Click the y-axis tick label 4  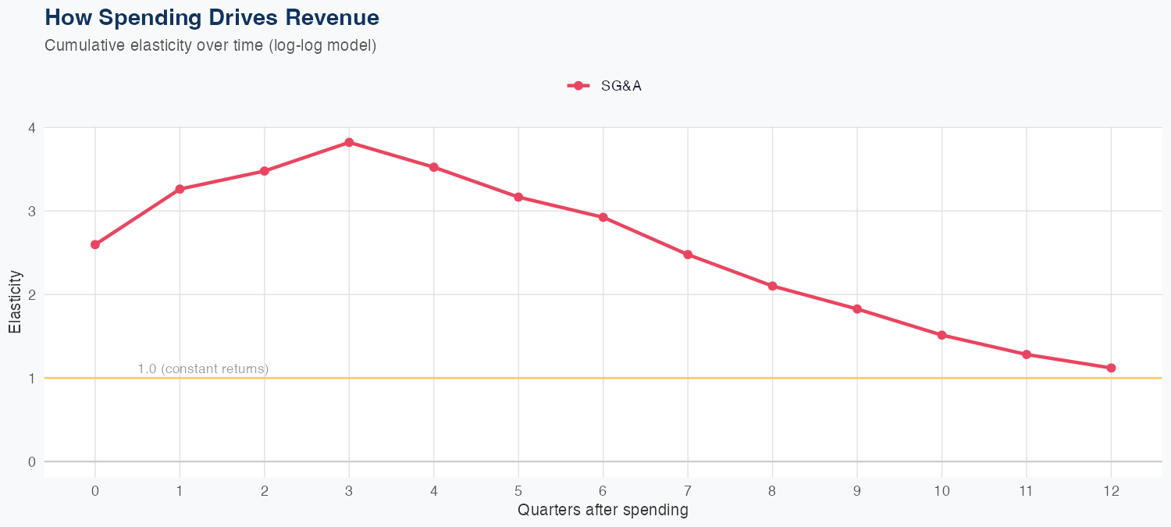pos(32,128)
